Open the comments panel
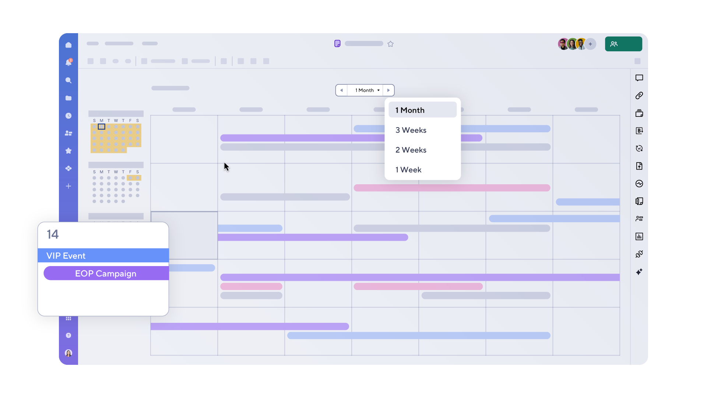707x398 pixels. pyautogui.click(x=639, y=78)
